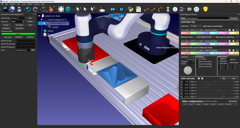Click the fast simulation double-arrow icon

pos(113,9)
